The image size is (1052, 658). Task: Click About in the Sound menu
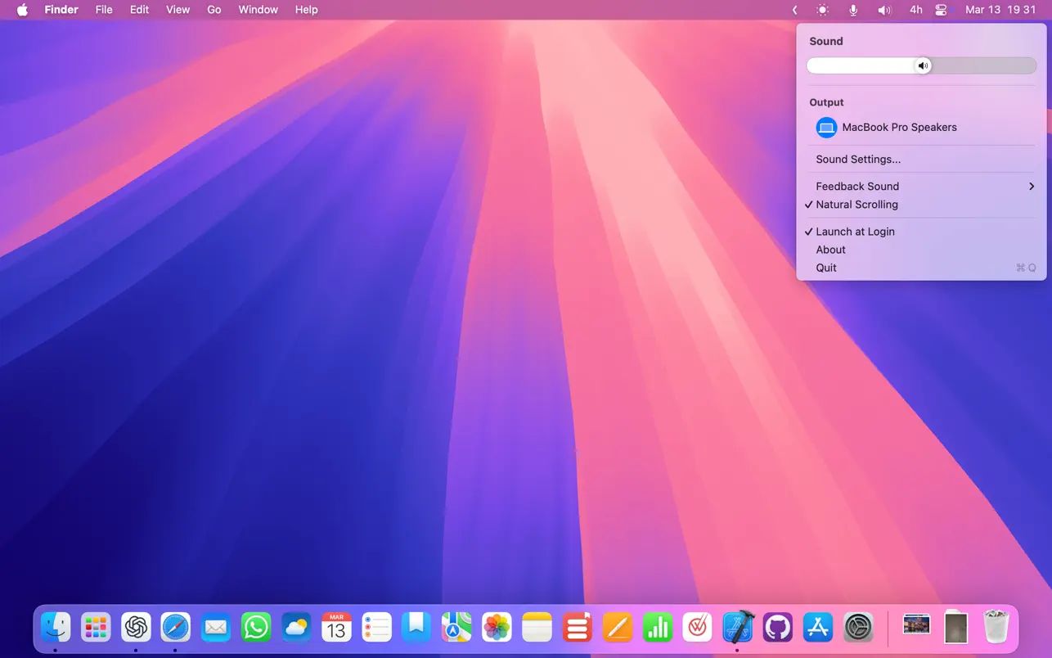(x=830, y=250)
